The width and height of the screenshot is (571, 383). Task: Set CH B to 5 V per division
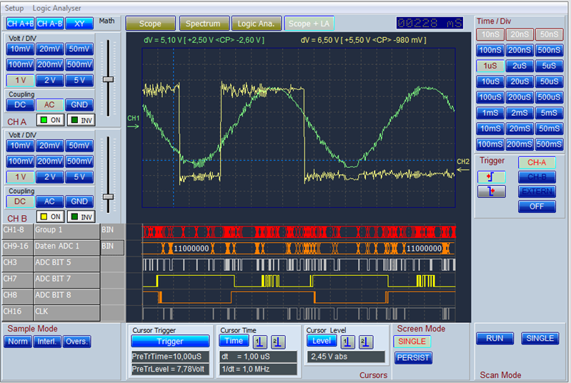(79, 177)
